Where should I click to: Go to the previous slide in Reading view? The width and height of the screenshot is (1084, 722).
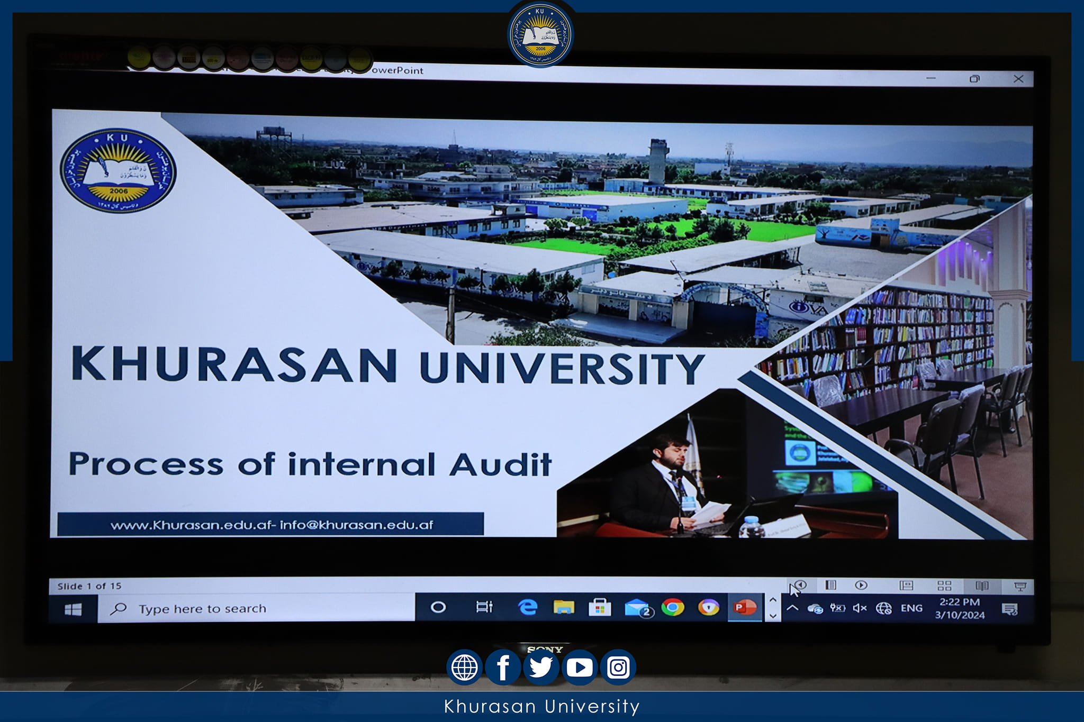pyautogui.click(x=800, y=585)
